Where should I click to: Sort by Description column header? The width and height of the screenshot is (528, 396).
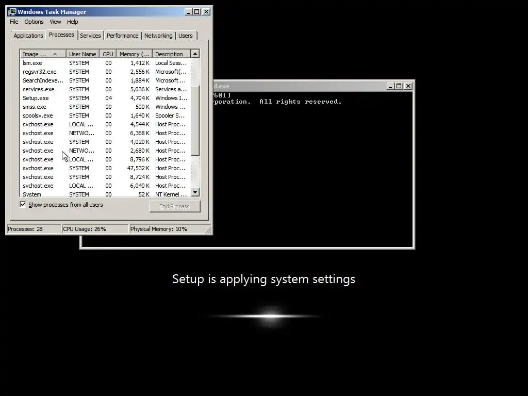click(x=171, y=54)
